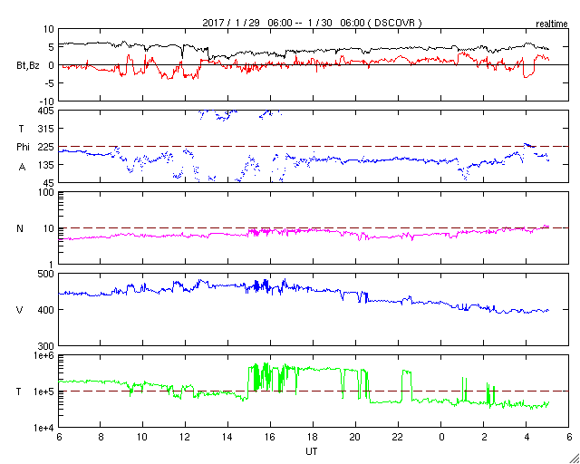Click the "225" tick label
This screenshot has width=580, height=464.
pyautogui.click(x=46, y=147)
